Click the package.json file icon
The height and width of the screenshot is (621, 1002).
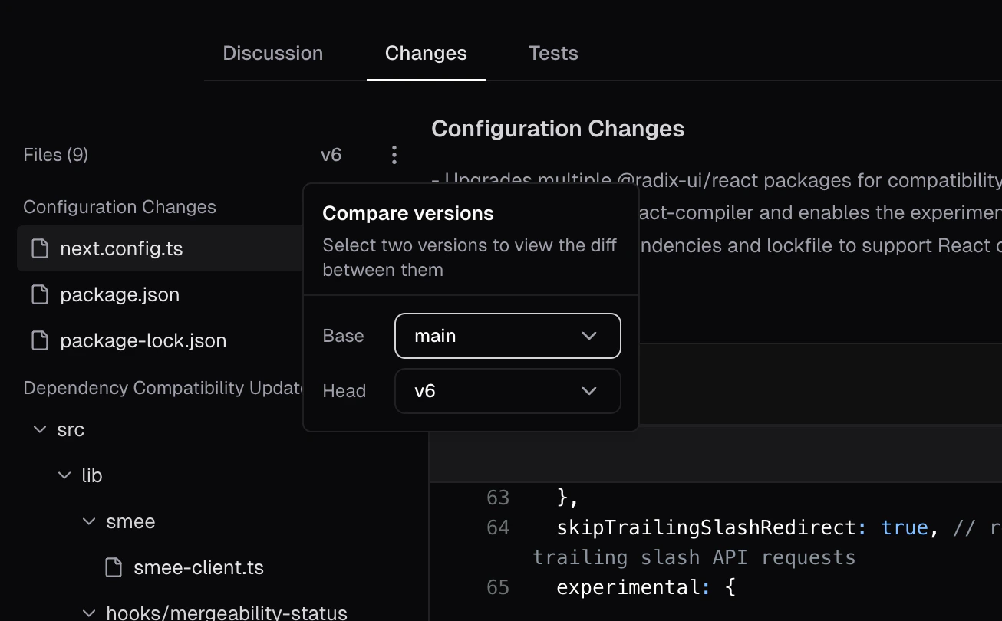pyautogui.click(x=40, y=294)
